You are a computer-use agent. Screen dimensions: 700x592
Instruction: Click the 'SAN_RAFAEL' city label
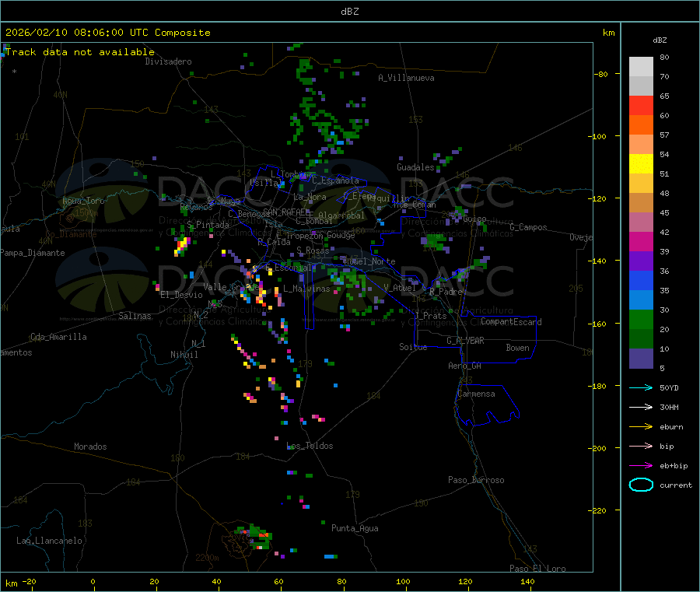click(x=285, y=212)
